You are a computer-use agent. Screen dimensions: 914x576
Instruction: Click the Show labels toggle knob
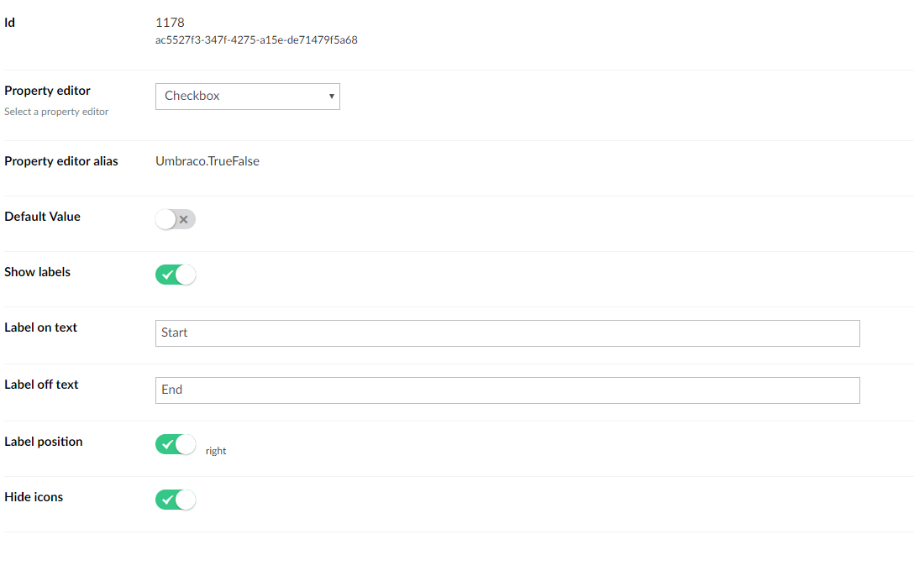[184, 274]
